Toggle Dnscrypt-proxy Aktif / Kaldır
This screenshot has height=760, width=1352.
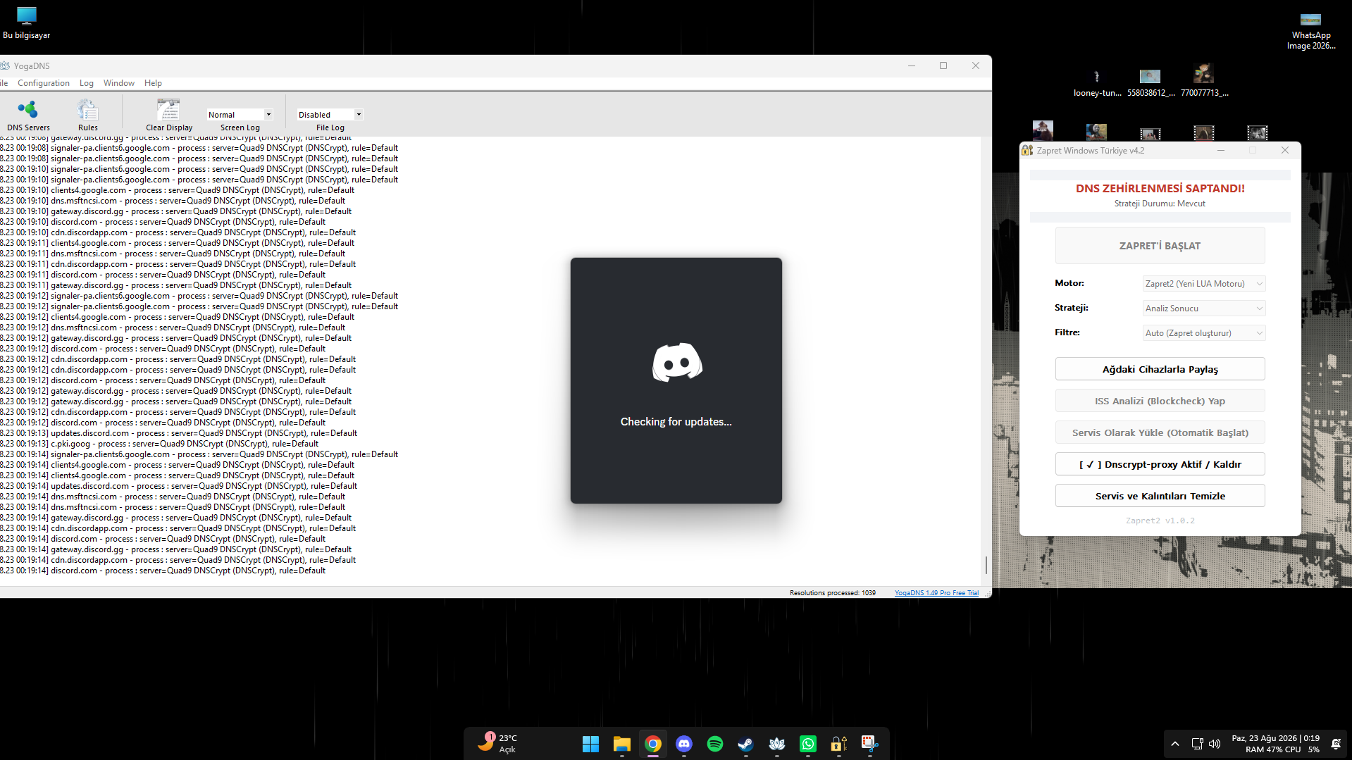point(1160,464)
